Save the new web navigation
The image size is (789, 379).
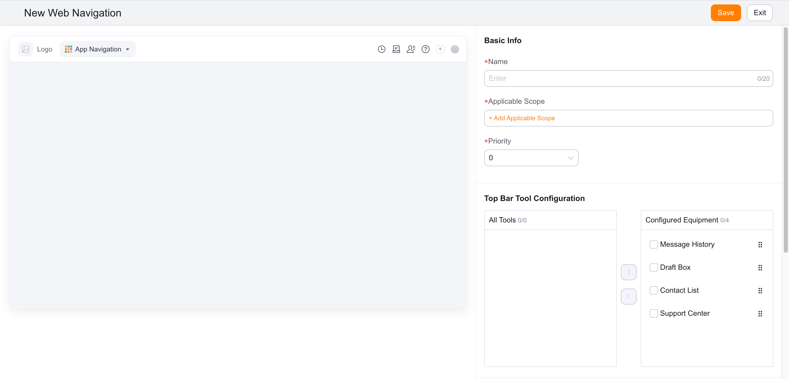pos(725,13)
